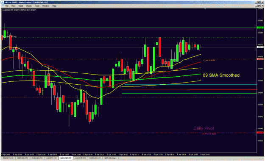The image size is (265, 161).
Task: Open the Window menu
Action: (x=46, y=6)
